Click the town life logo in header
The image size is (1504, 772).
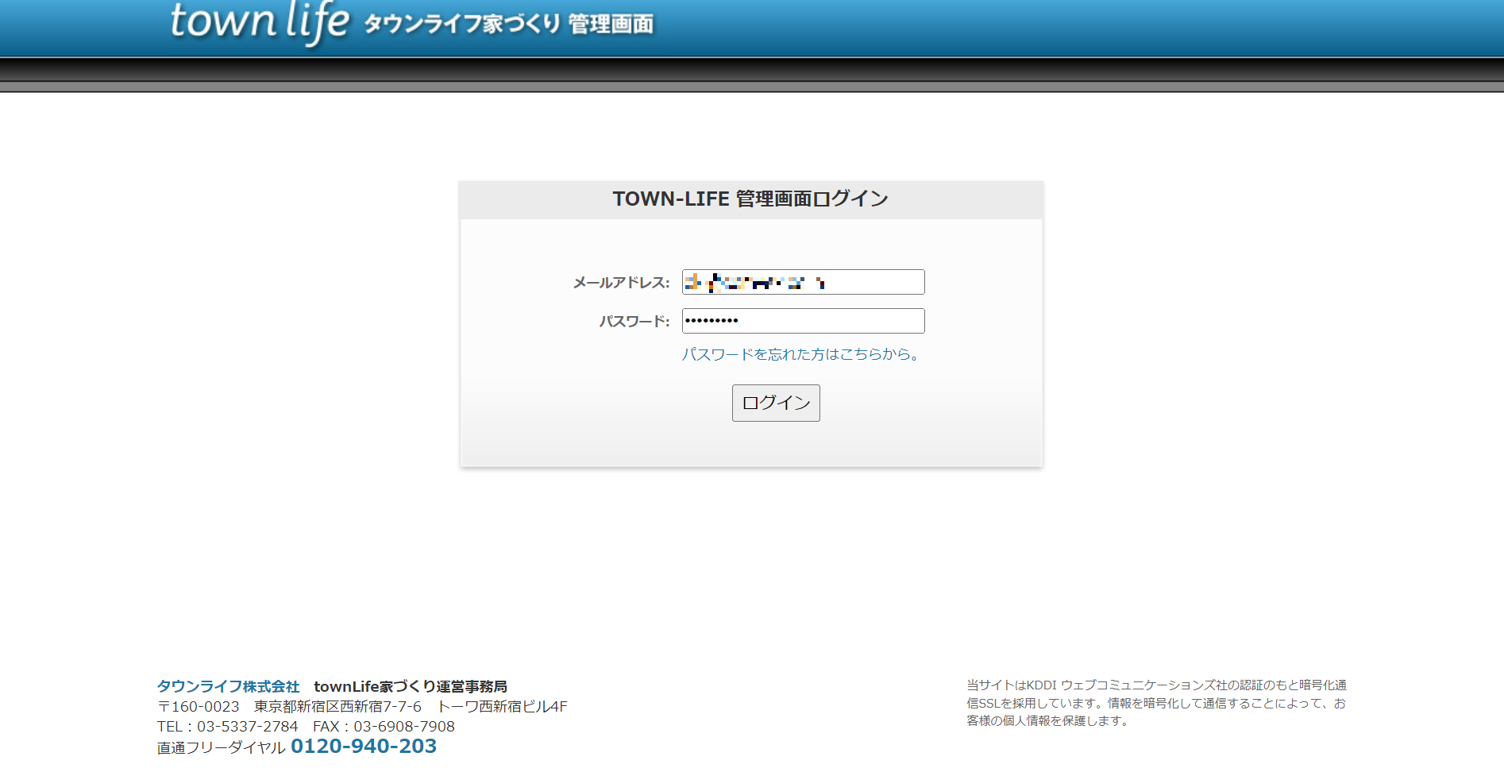[260, 22]
